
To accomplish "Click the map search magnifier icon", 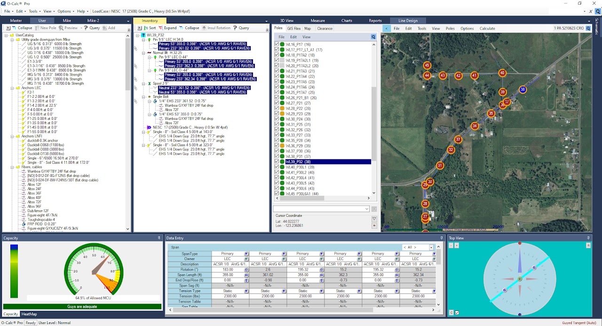I will (373, 36).
